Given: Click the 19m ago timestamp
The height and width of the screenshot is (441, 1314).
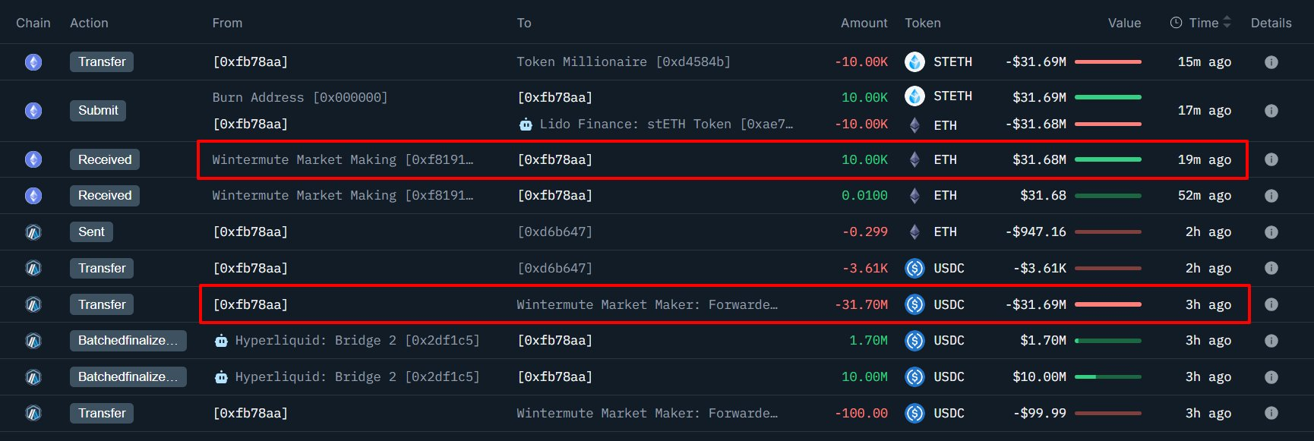Looking at the screenshot, I should (x=1204, y=159).
